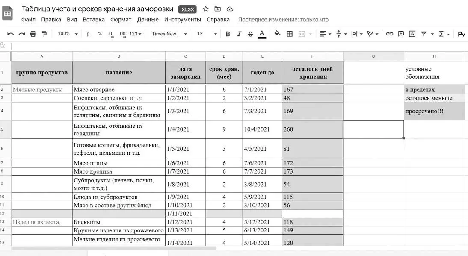
Task: Open zoom 100% dropdown
Action: 68,34
